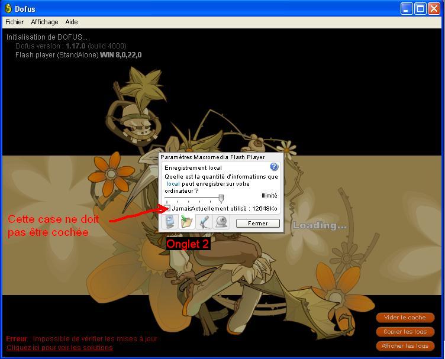Click the 'Erreur' update message text
The height and width of the screenshot is (359, 445).
point(82,339)
